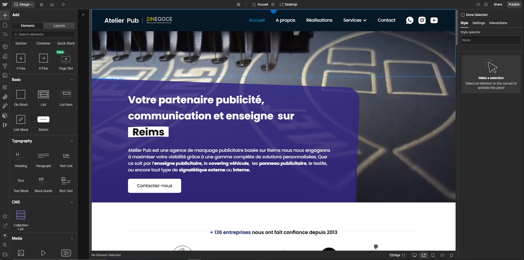Open the Interactions tab

[498, 23]
